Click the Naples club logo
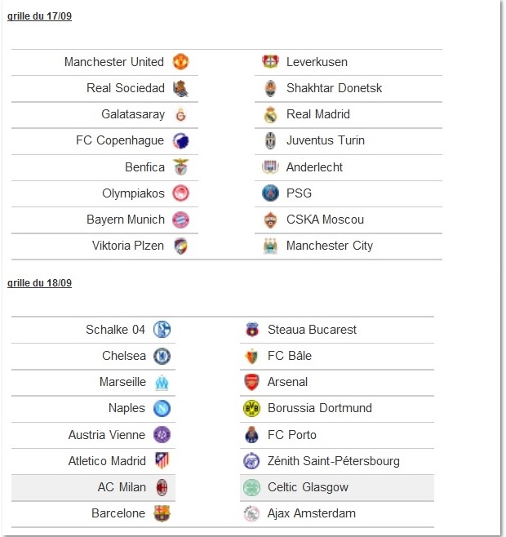506x537 pixels. coord(162,408)
